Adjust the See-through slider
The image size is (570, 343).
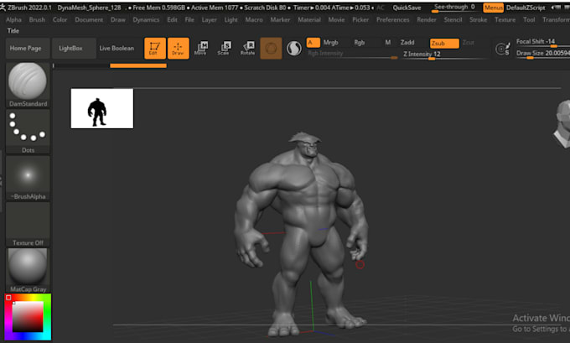click(x=454, y=8)
